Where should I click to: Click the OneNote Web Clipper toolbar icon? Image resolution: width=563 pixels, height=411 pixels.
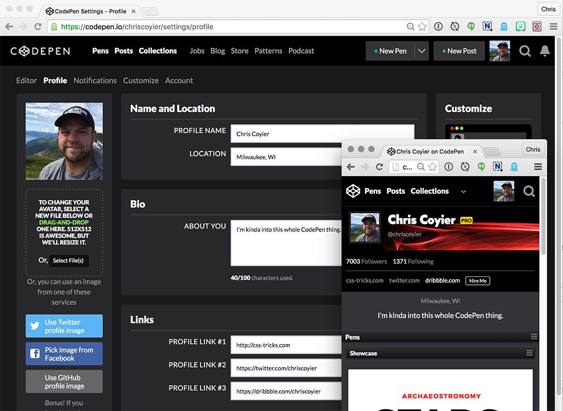click(x=488, y=26)
